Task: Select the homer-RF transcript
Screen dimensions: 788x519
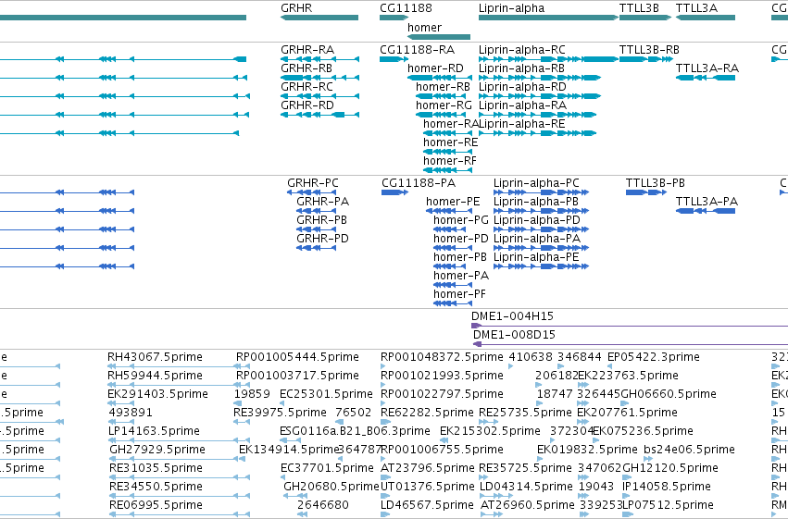Action: [447, 170]
